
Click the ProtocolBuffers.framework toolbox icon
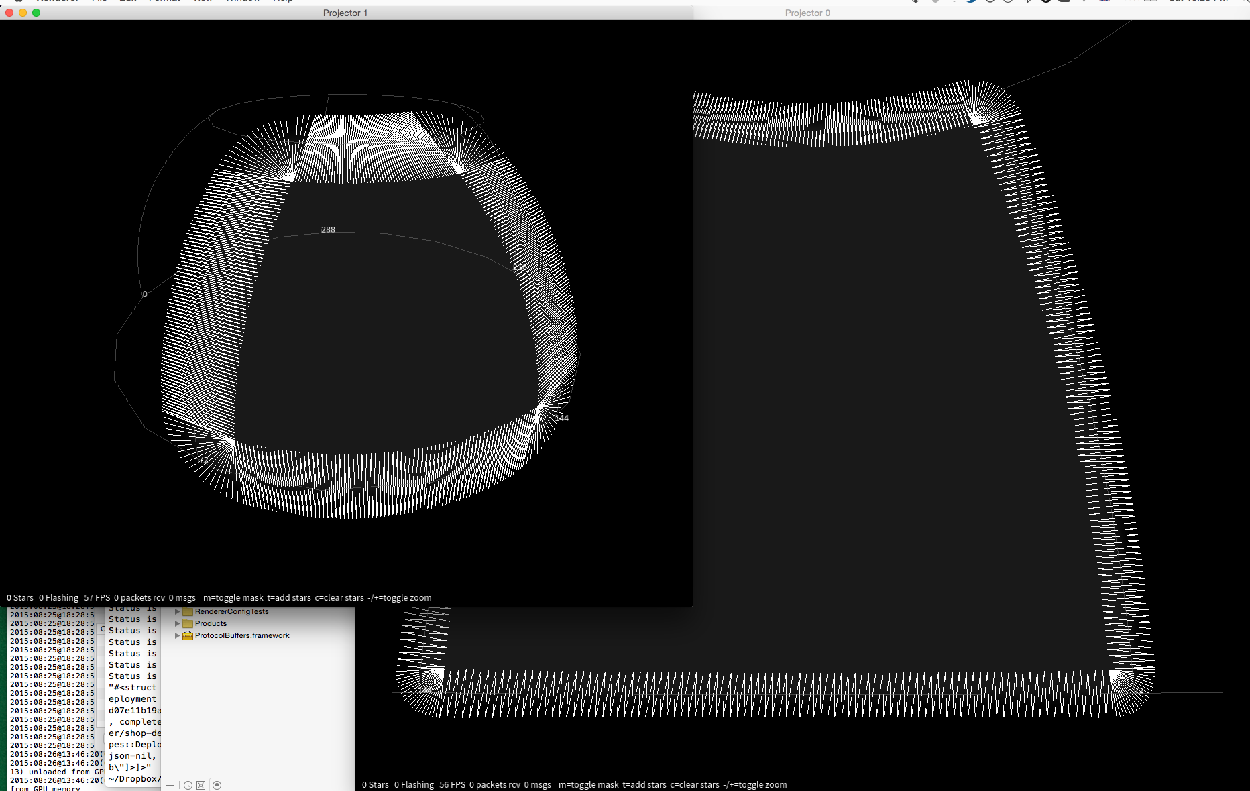pyautogui.click(x=188, y=635)
